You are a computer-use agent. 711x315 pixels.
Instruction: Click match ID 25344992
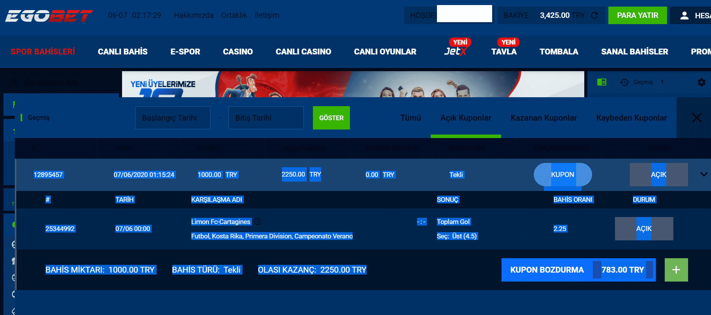[60, 229]
